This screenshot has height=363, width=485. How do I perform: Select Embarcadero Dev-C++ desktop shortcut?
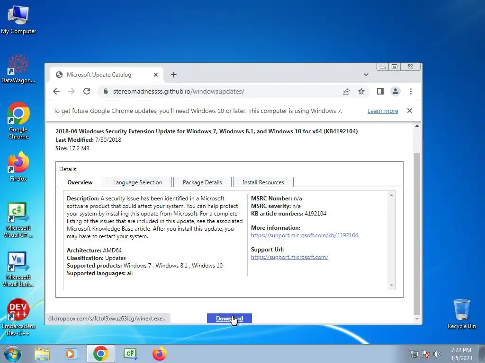(18, 317)
